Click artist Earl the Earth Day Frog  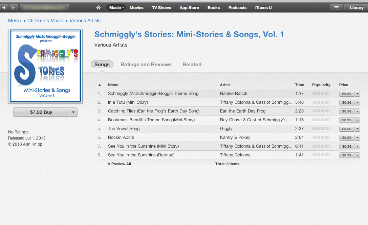tap(243, 111)
